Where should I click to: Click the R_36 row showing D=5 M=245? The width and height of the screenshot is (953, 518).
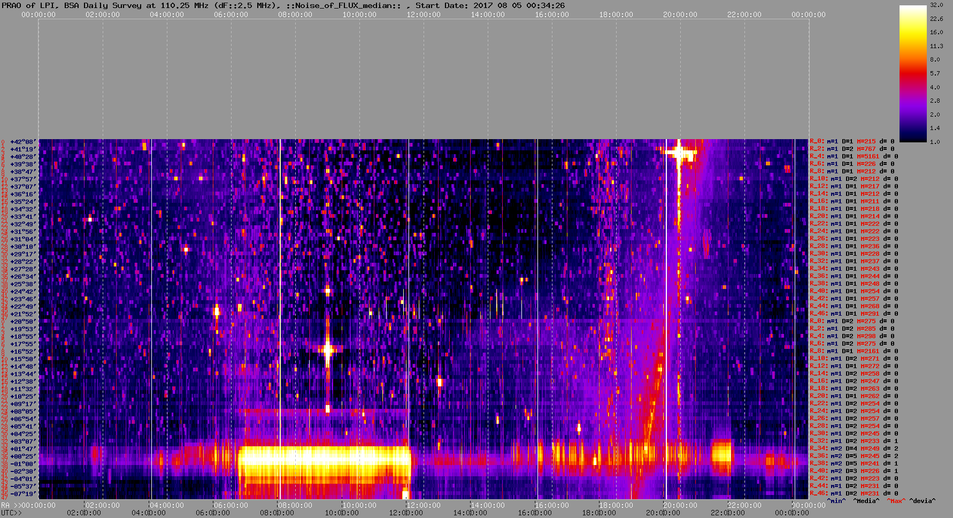[x=854, y=456]
